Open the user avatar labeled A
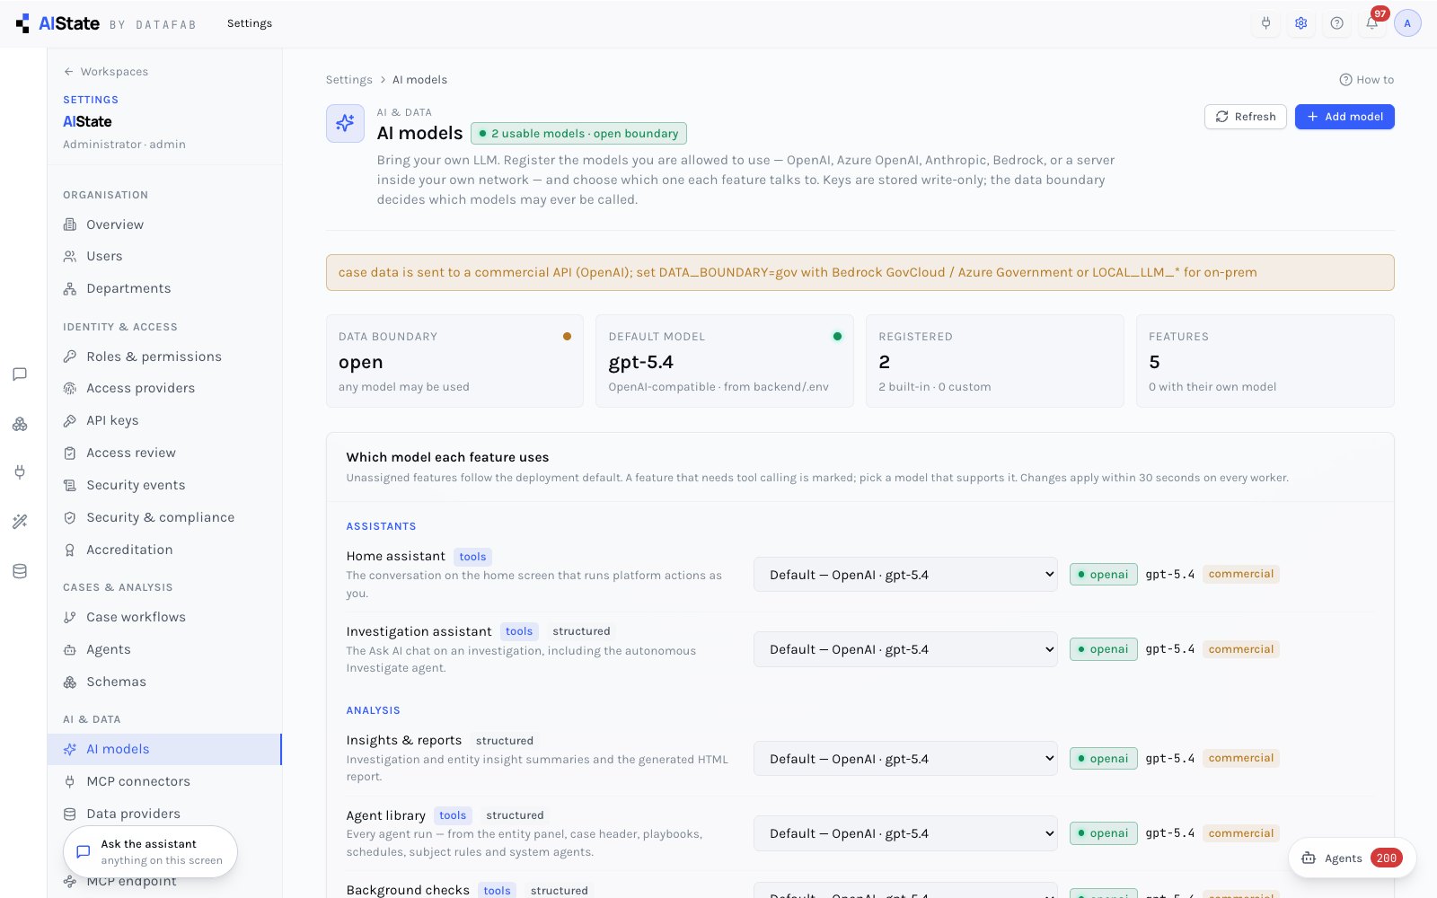This screenshot has width=1437, height=898. 1407,23
